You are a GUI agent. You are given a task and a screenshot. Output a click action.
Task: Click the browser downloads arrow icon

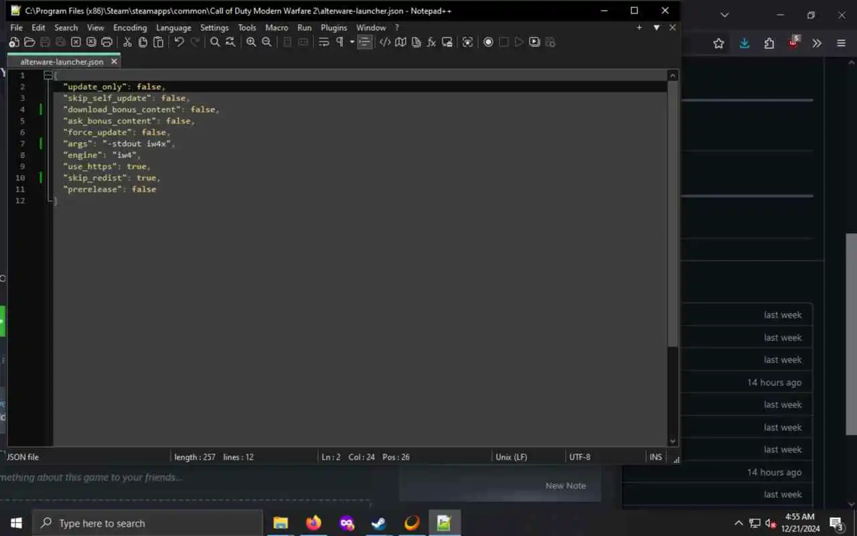744,44
